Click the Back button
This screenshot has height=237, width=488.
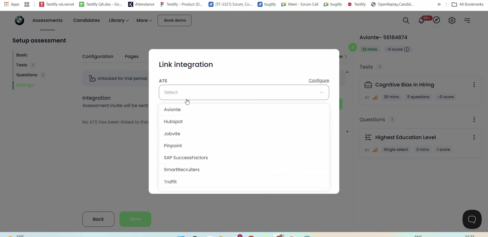click(x=98, y=219)
